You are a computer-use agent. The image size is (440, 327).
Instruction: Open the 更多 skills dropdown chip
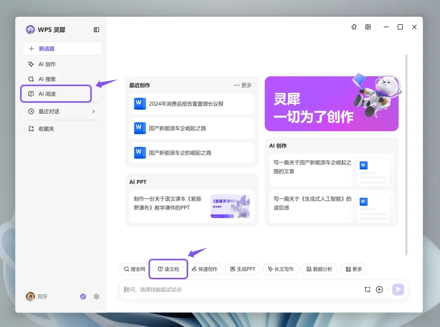[354, 269]
